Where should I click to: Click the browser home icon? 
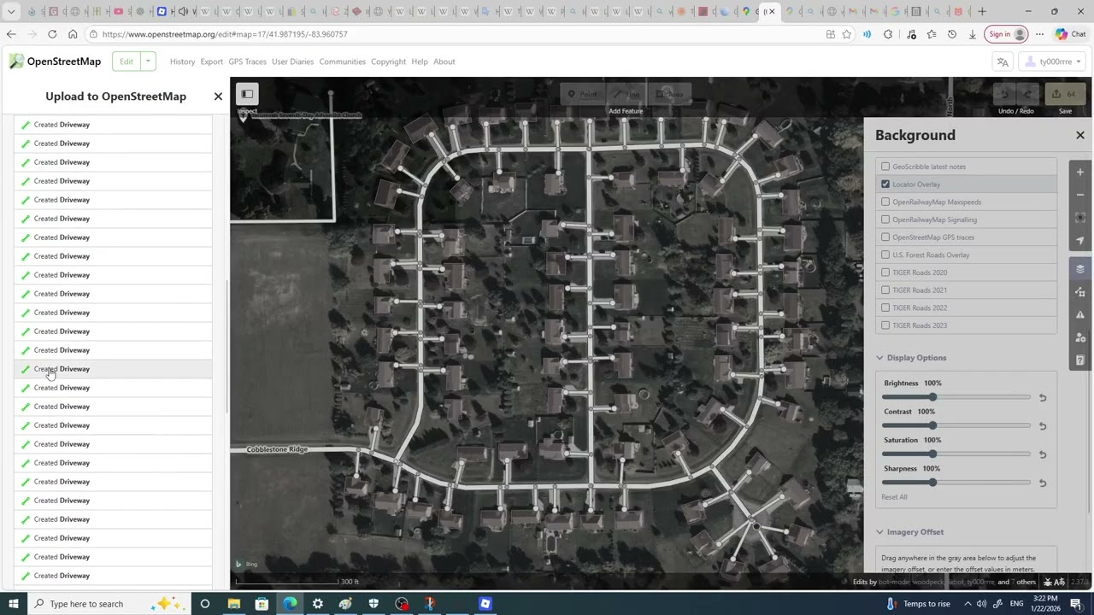point(73,34)
